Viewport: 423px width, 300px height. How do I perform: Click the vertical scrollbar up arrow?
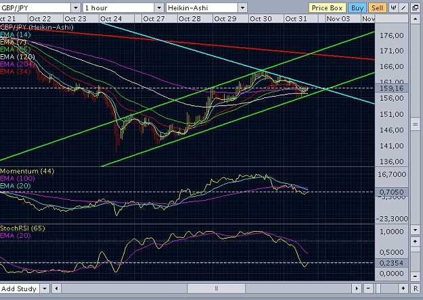click(x=415, y=19)
